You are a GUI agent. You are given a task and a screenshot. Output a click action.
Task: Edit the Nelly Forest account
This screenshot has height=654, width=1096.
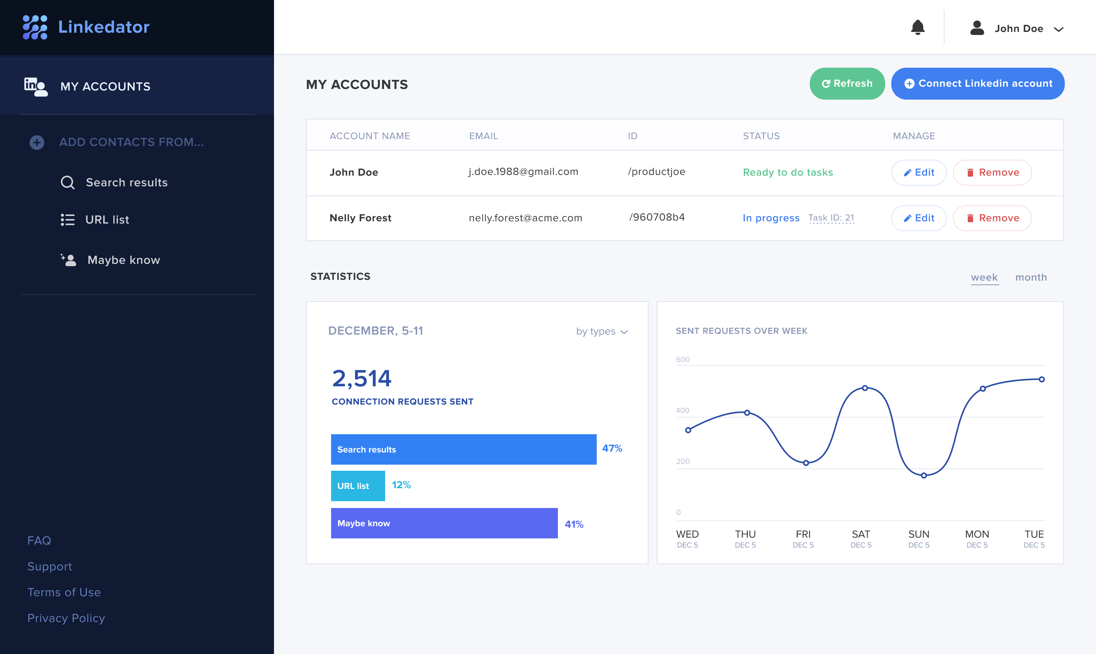coord(919,218)
